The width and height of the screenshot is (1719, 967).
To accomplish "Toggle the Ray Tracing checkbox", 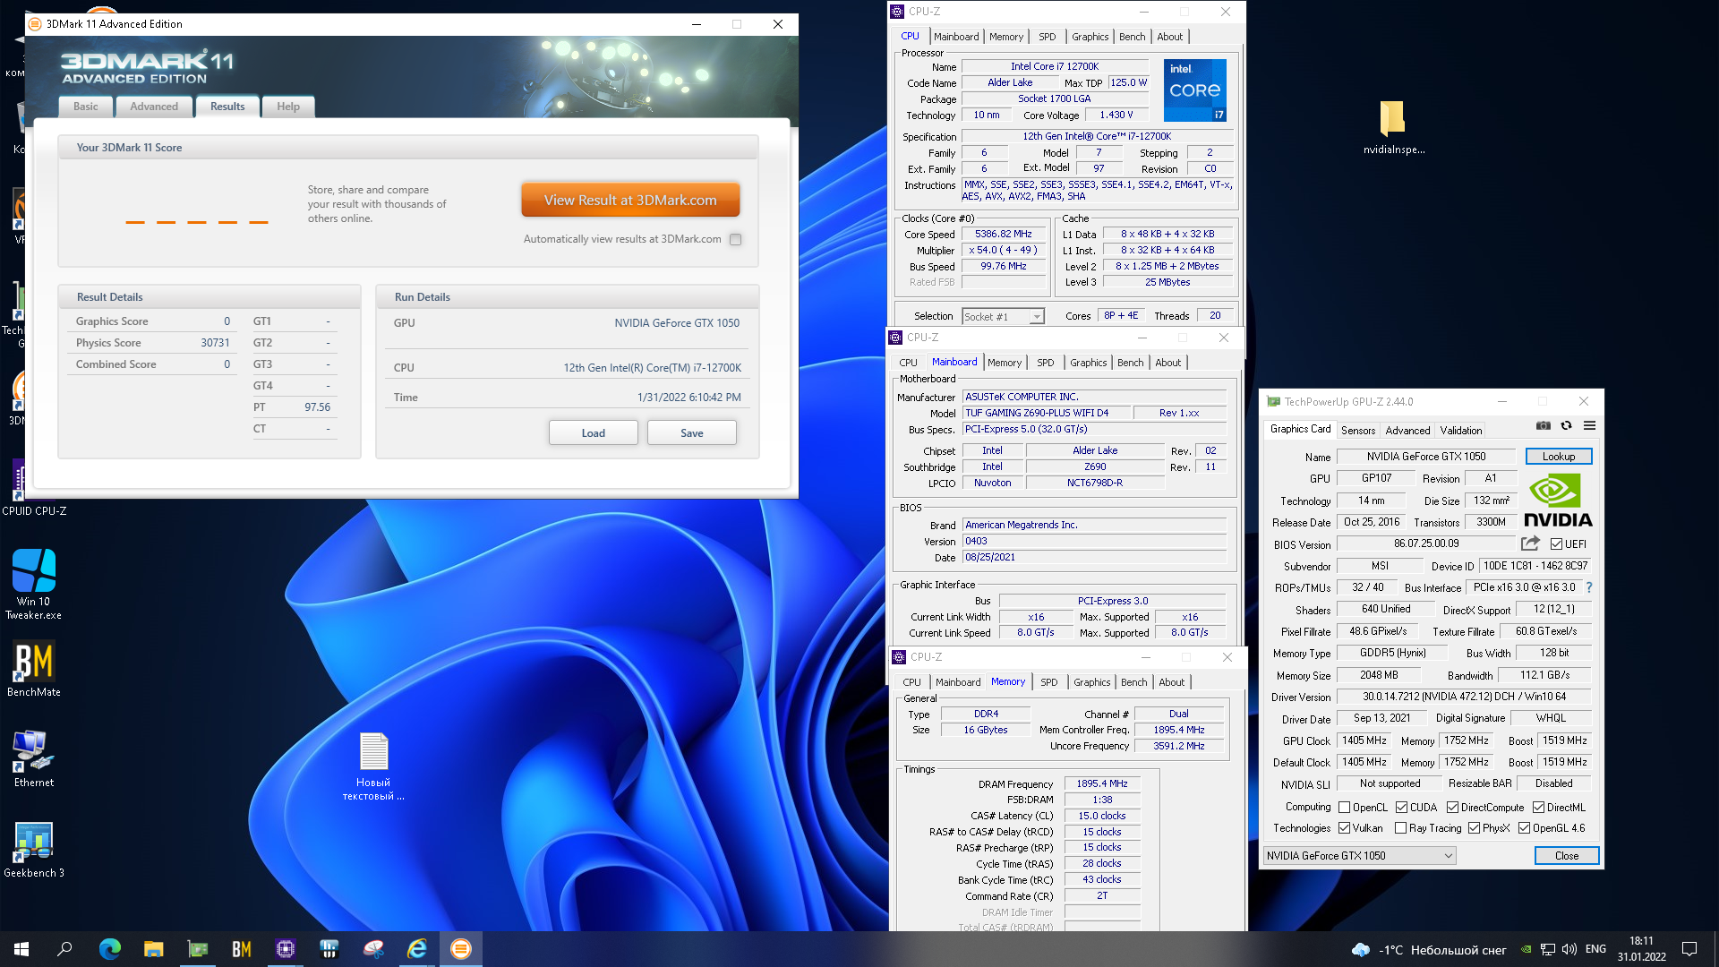I will (1400, 828).
